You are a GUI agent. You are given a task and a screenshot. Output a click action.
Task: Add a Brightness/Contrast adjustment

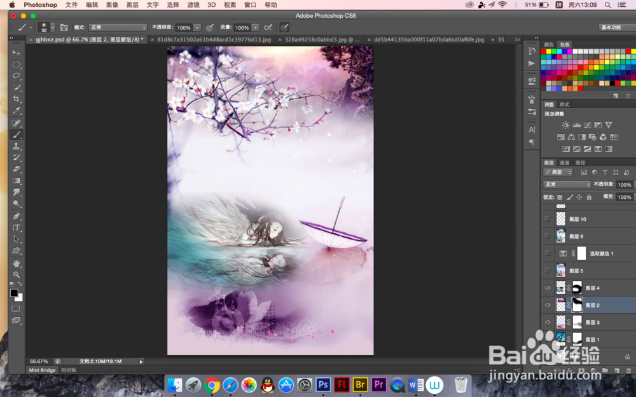coord(566,125)
